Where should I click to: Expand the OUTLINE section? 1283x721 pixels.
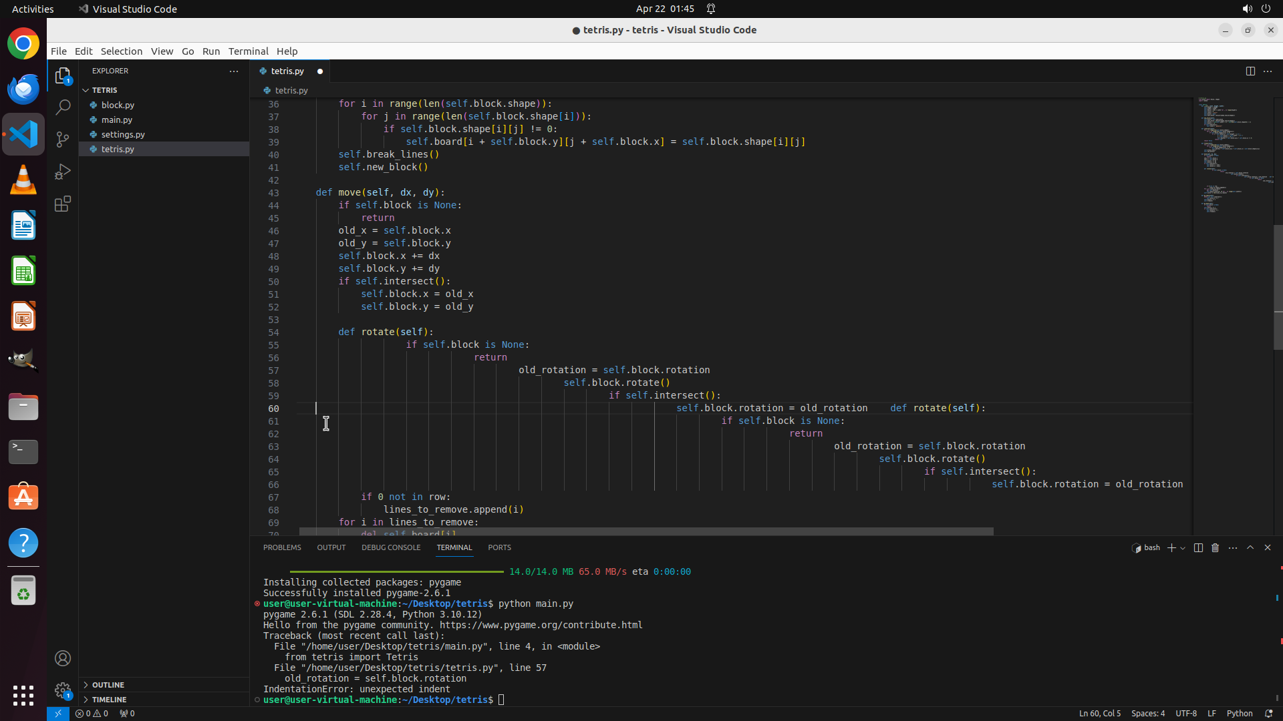pyautogui.click(x=108, y=685)
